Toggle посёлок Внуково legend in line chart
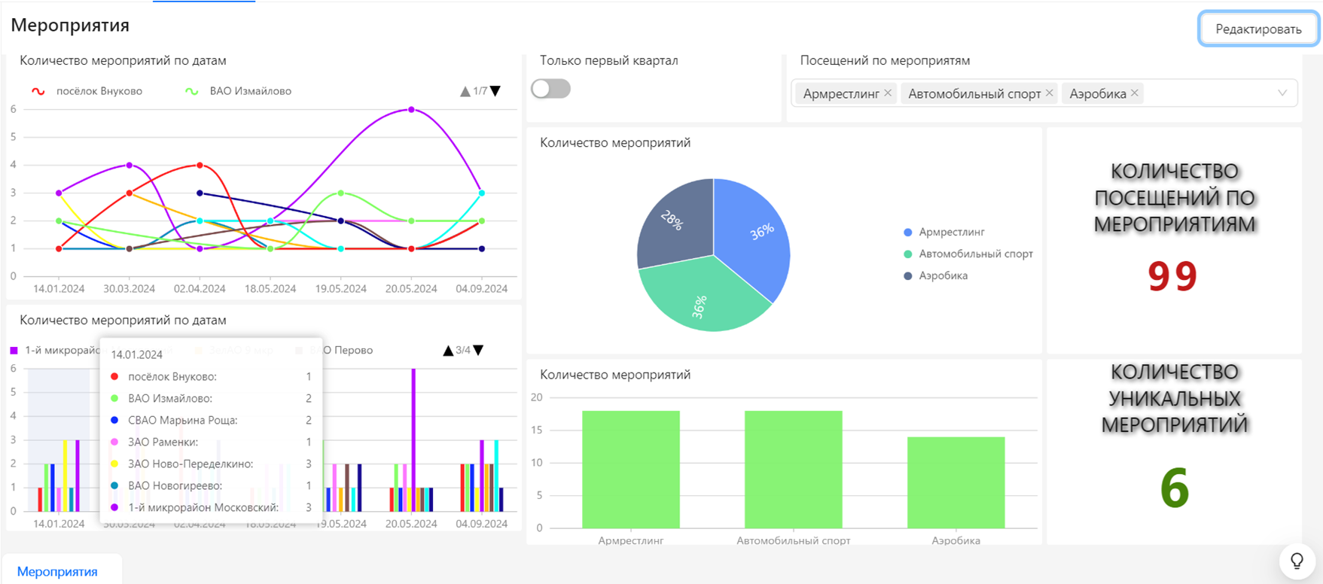This screenshot has width=1323, height=584. pyautogui.click(x=87, y=91)
